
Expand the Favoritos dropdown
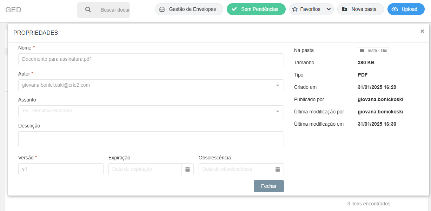click(329, 9)
